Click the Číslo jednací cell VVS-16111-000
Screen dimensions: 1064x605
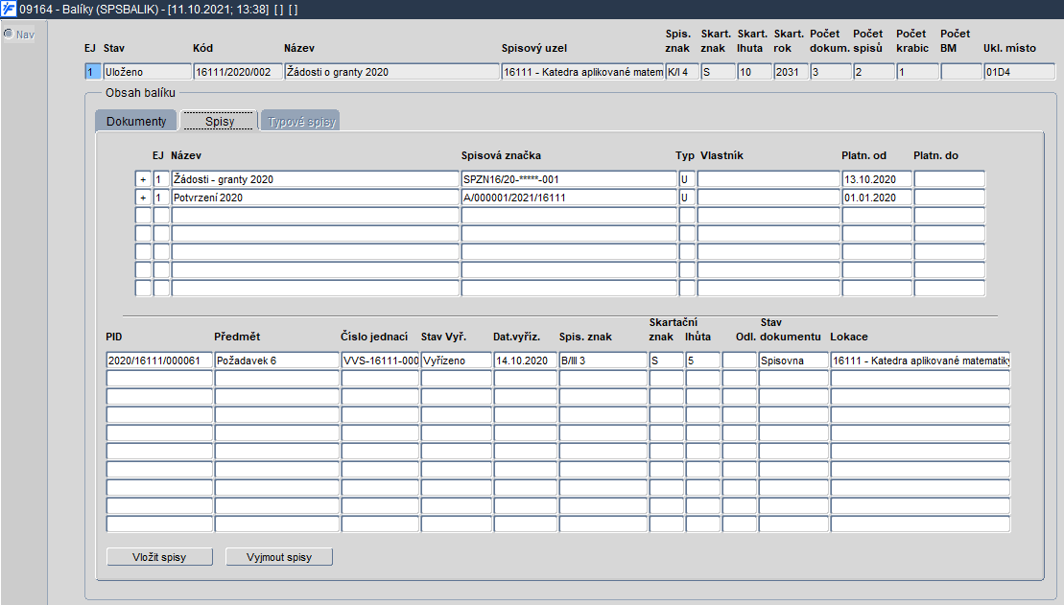coord(380,361)
